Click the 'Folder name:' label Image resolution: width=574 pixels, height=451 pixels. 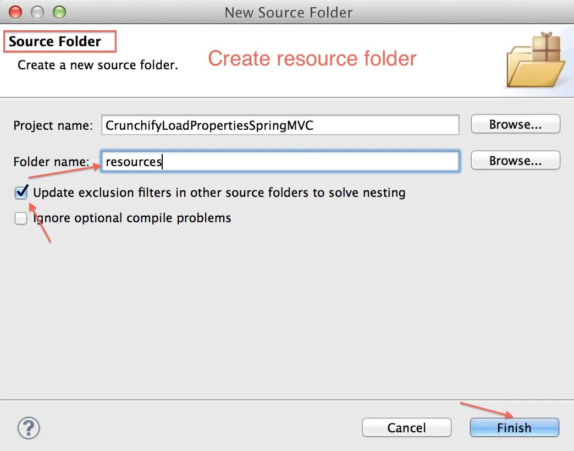pos(51,162)
